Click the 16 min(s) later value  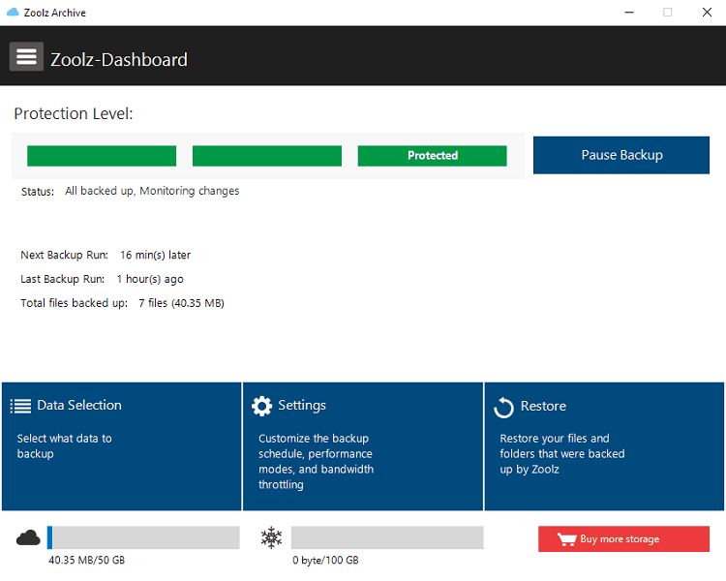(x=156, y=256)
